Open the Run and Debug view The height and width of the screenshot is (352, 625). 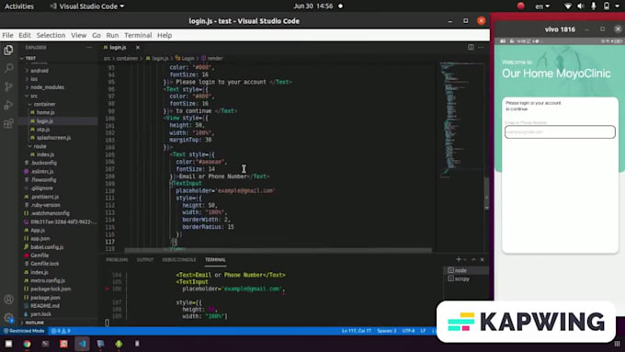pyautogui.click(x=8, y=106)
